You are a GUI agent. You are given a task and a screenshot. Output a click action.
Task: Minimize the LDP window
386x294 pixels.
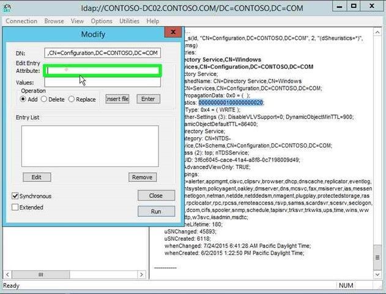(340, 6)
